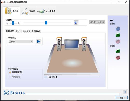Open the info icon at the bottom right
Viewport: 130px width, 101px height.
pyautogui.click(x=125, y=92)
